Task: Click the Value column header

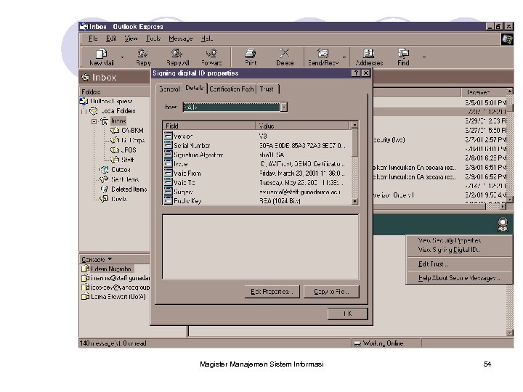Action: pyautogui.click(x=303, y=126)
